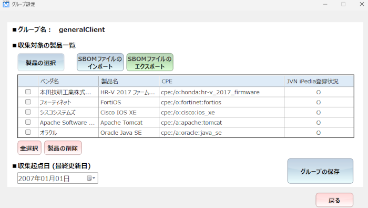Click the MyJVN app icon in title bar
Viewport: 368px width, 208px height.
(6, 4)
